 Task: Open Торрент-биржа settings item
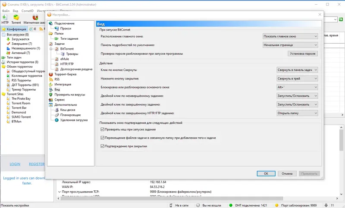(x=66, y=74)
